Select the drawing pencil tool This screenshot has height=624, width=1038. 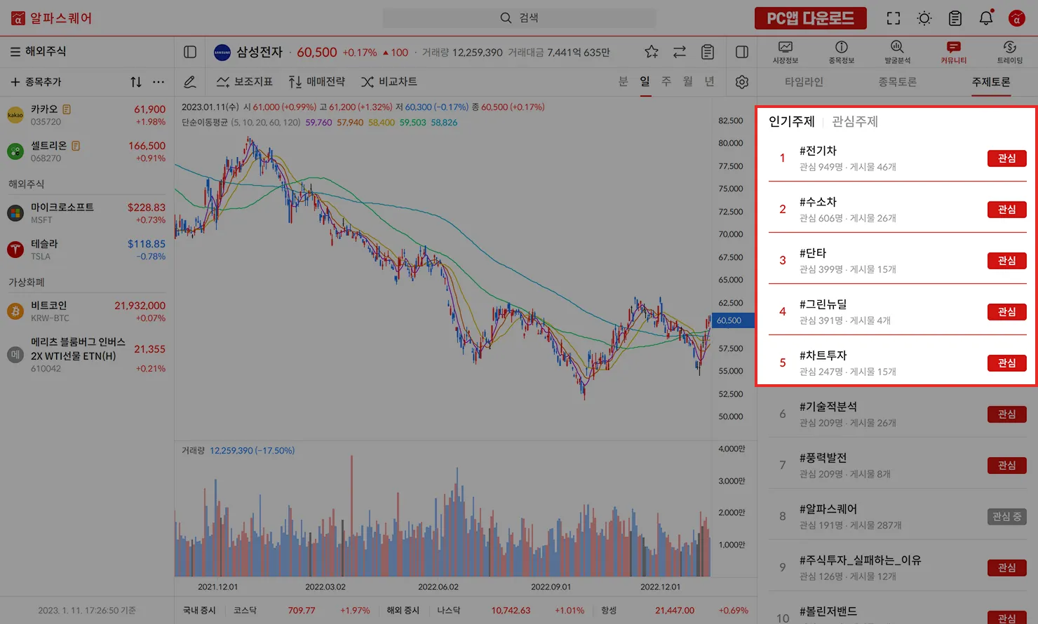point(190,82)
